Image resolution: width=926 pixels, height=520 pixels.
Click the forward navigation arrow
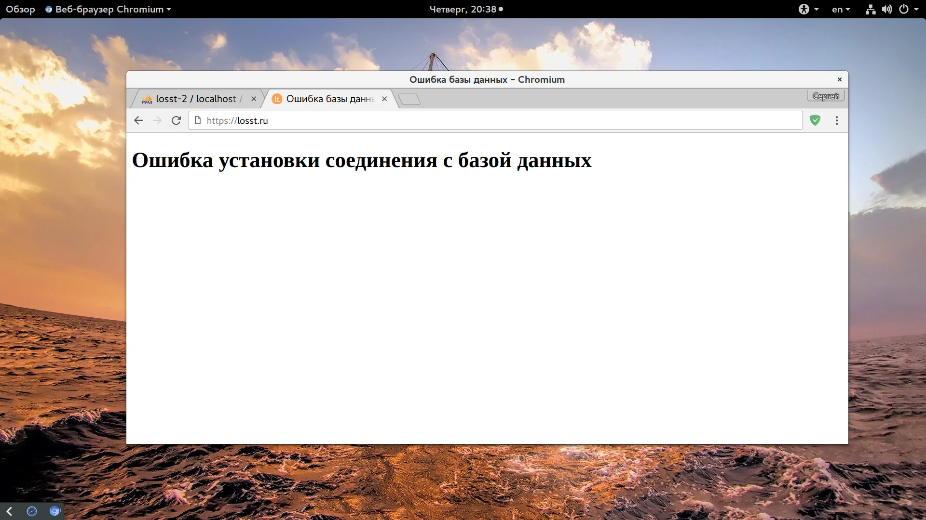157,120
